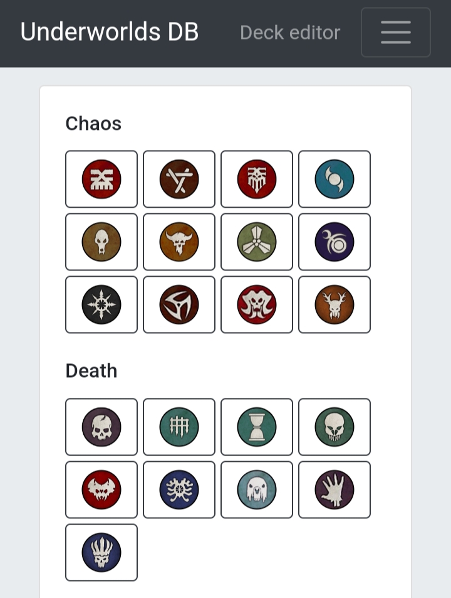Select the purple Slaanesh crescent-circle icon
The width and height of the screenshot is (451, 598).
click(334, 242)
